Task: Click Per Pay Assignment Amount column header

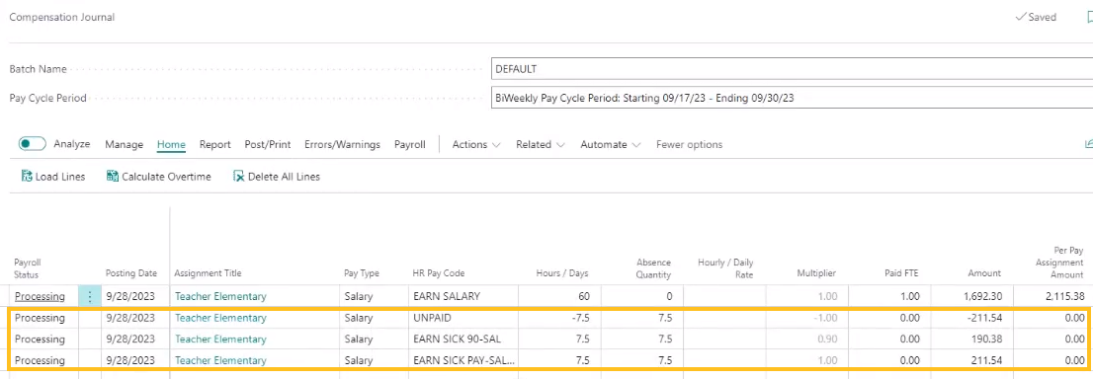Action: [1060, 263]
